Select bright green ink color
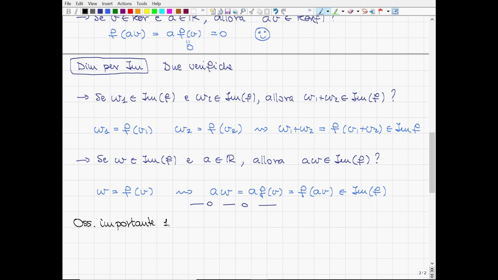Screen dimensions: 498x280 154,11
